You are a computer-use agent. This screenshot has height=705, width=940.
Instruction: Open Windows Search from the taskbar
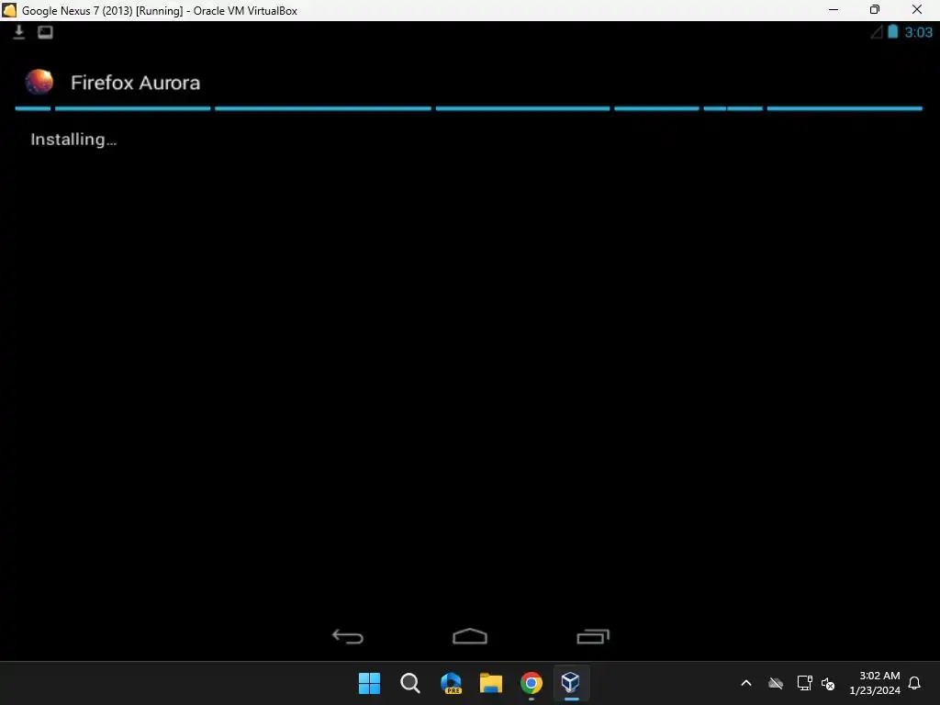(410, 683)
